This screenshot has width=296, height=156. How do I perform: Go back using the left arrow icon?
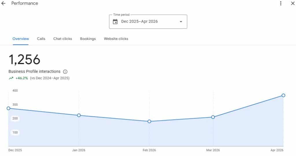point(3,3)
